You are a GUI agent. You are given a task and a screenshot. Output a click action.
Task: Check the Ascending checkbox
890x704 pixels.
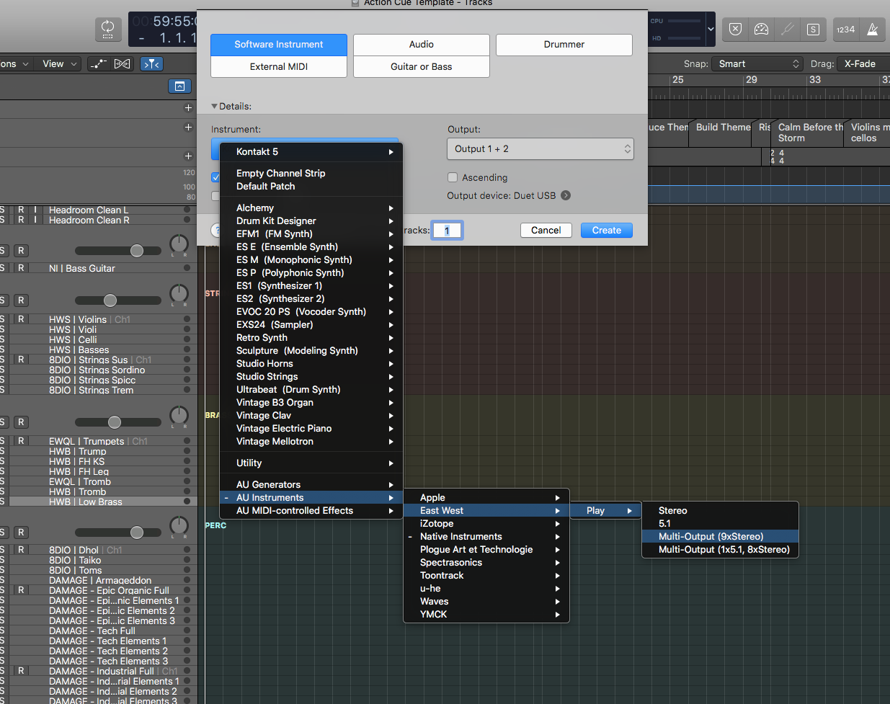(x=453, y=177)
